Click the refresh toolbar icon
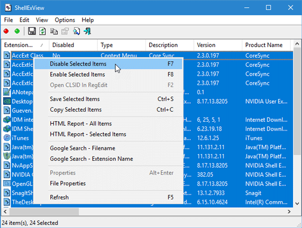302x228 pixels. click(x=42, y=31)
